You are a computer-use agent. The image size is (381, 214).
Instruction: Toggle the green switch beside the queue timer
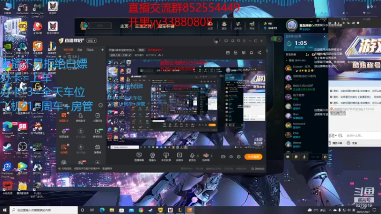pos(276,39)
